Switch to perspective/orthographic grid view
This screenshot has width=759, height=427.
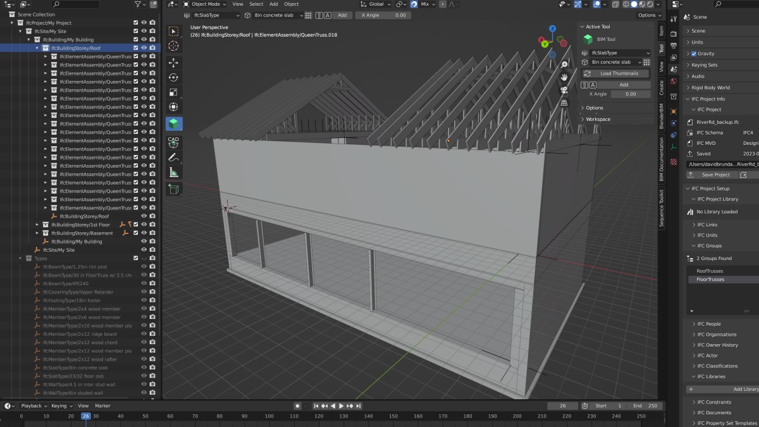click(564, 102)
